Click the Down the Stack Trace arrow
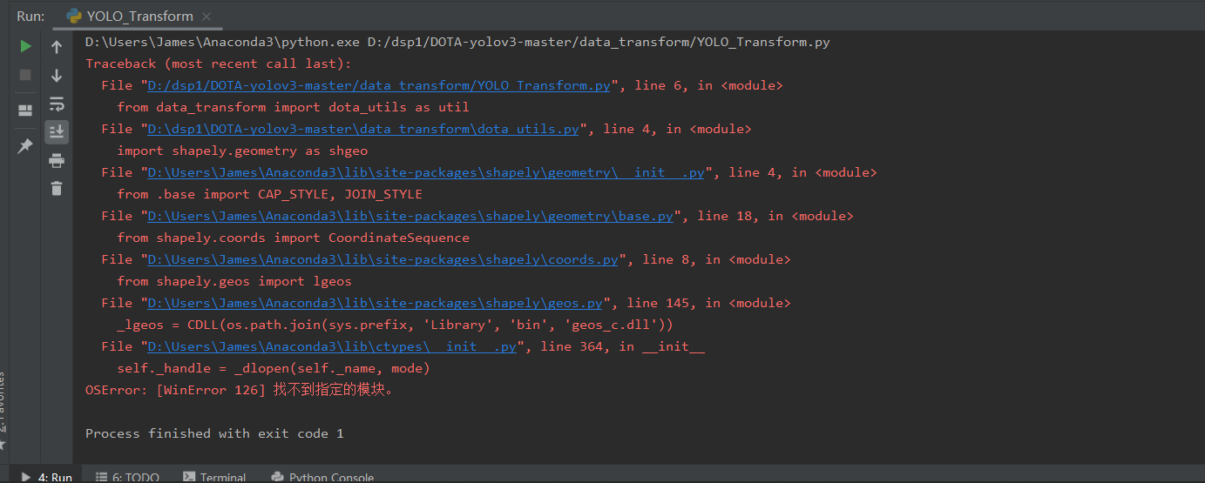The width and height of the screenshot is (1205, 483). 57,76
